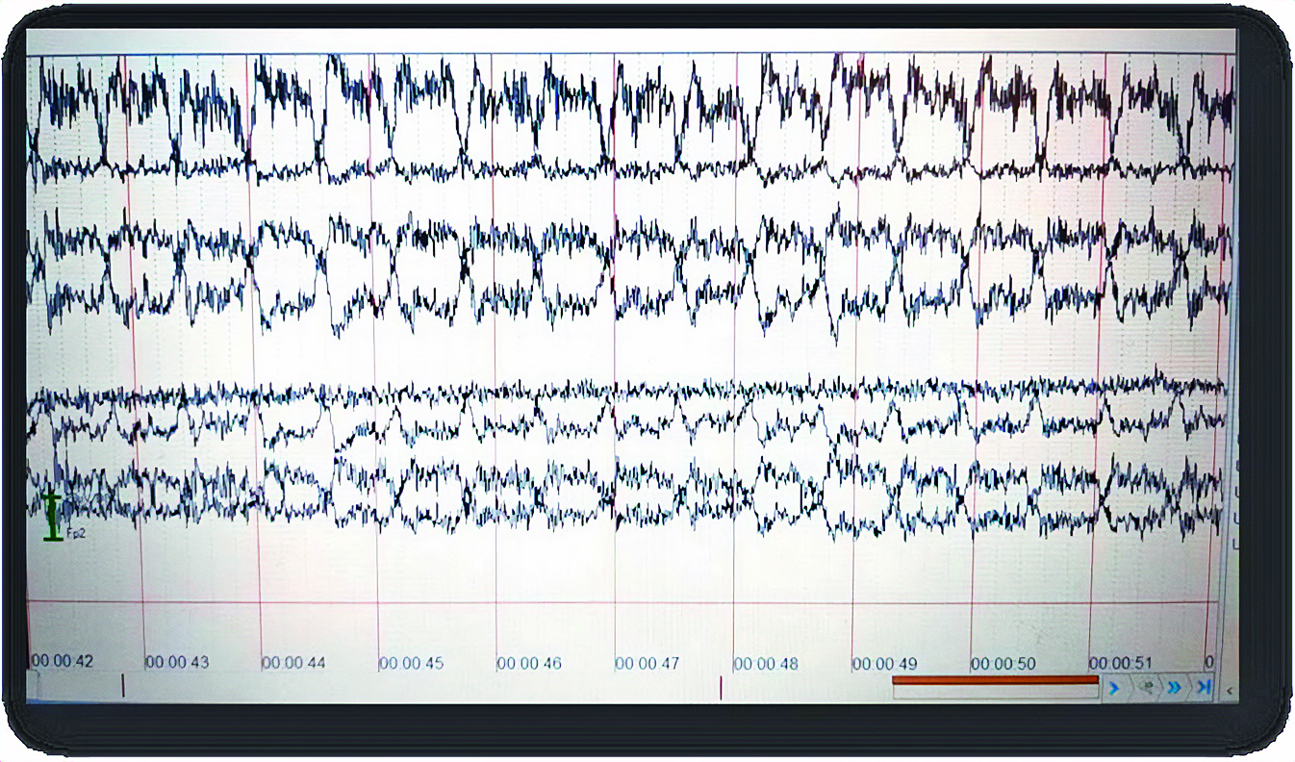Click the white bar under the orange bar

[x=995, y=692]
